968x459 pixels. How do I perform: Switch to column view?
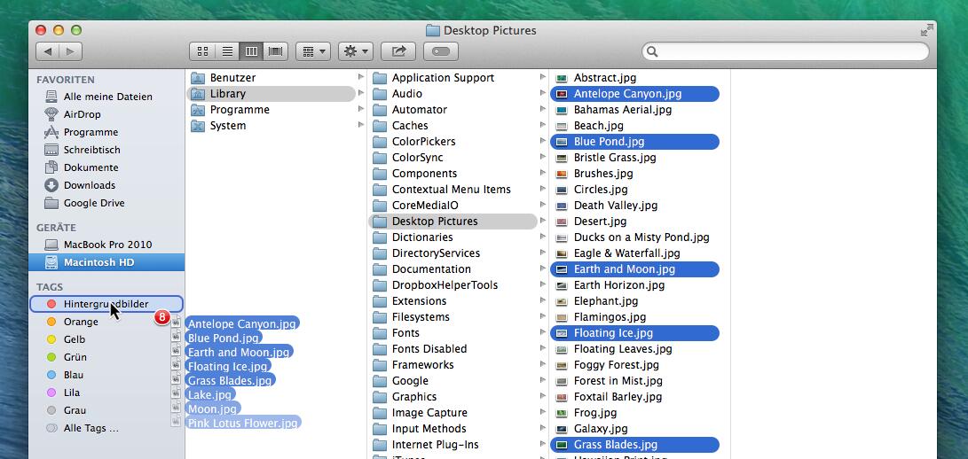pyautogui.click(x=250, y=51)
